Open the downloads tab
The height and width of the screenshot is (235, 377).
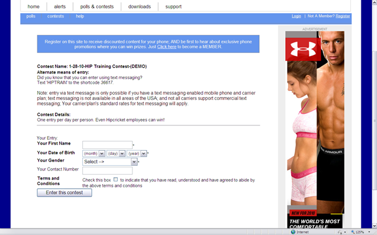click(x=140, y=7)
